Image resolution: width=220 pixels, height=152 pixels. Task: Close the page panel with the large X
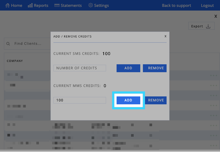[x=216, y=16]
